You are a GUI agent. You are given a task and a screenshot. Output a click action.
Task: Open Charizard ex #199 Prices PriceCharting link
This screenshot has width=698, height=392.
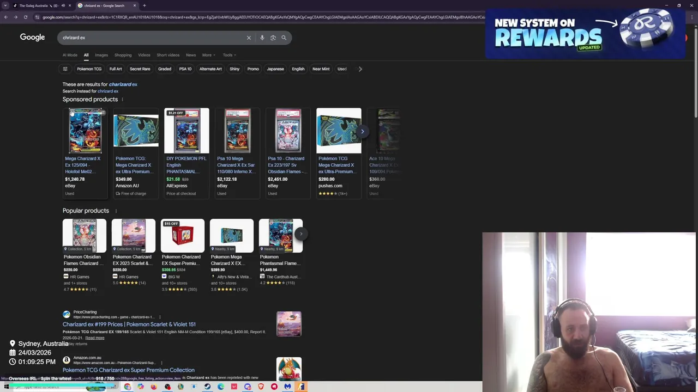[x=129, y=324]
